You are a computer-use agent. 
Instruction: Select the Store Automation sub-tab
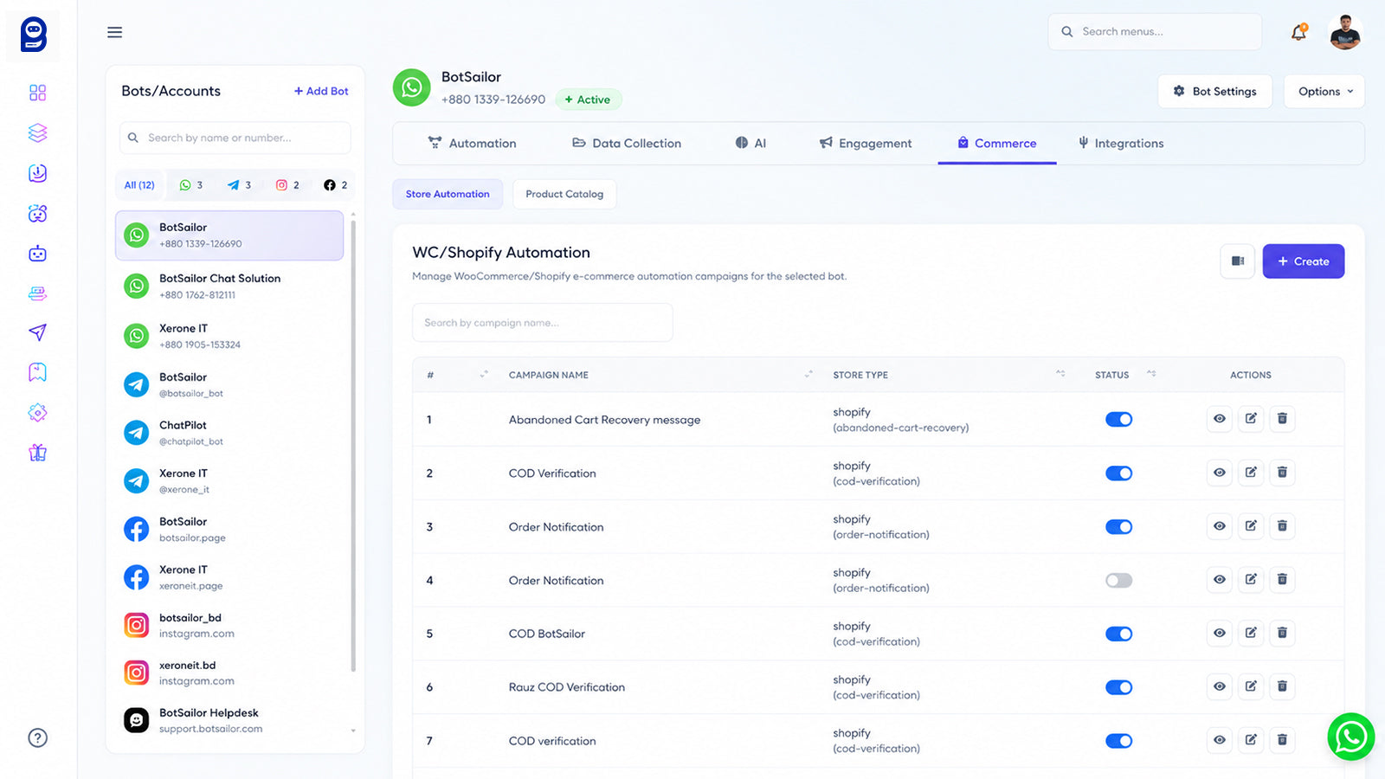click(448, 194)
